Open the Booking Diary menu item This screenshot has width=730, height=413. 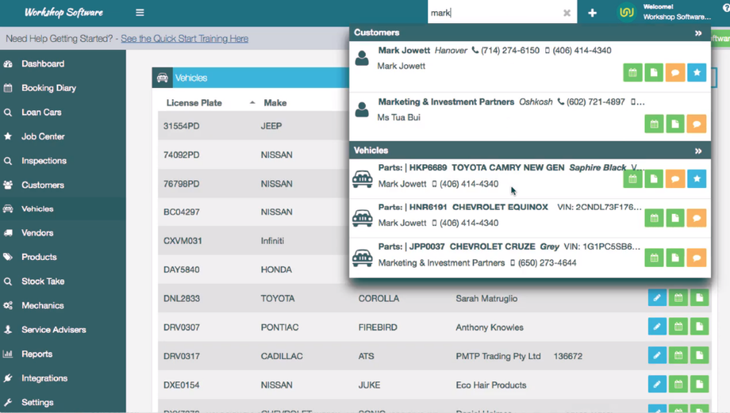pyautogui.click(x=48, y=88)
